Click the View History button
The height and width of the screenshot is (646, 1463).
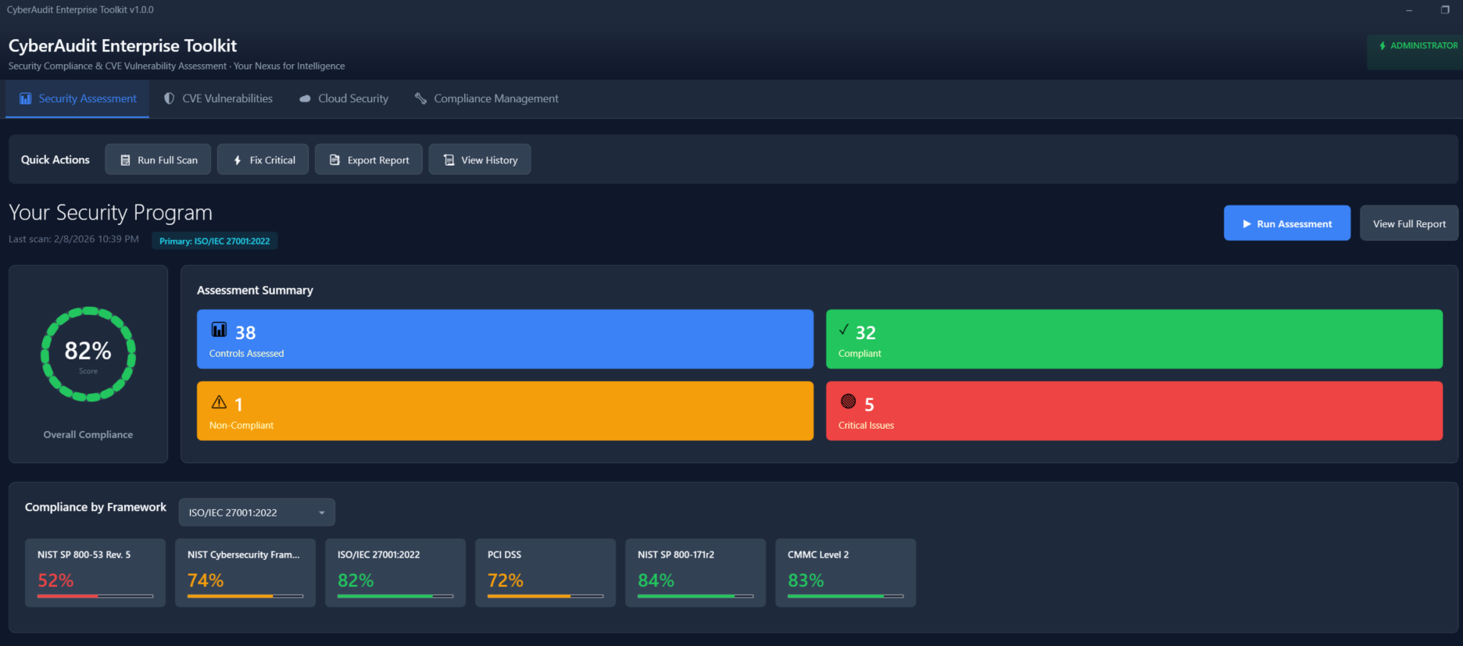480,159
